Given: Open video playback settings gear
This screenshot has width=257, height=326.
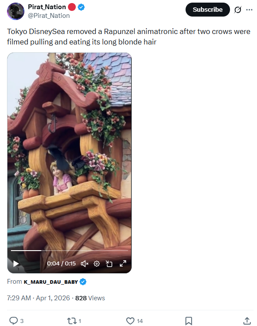Looking at the screenshot, I should coord(97,264).
